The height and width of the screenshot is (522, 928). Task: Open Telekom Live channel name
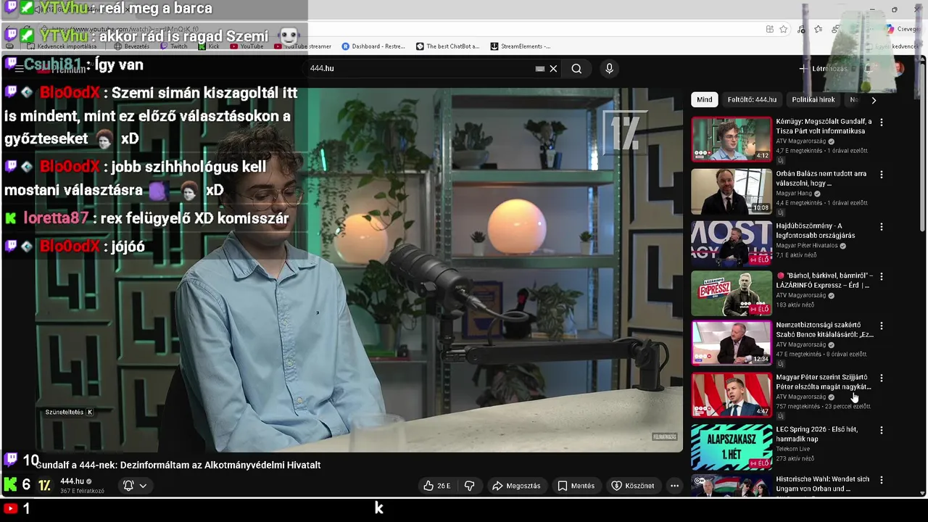coord(792,449)
